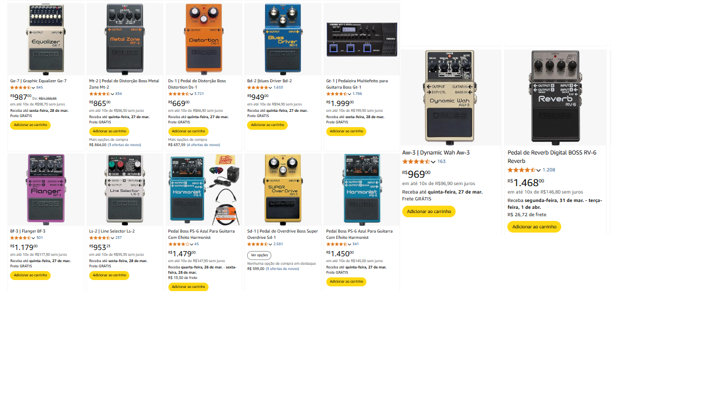Open the orange Distortion DS-1 pedal image
Image resolution: width=718 pixels, height=405 pixels.
(x=204, y=38)
